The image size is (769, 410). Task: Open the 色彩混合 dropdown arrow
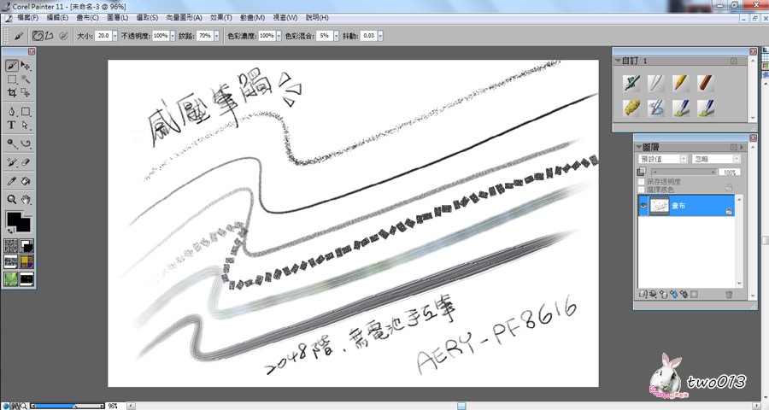coord(337,36)
